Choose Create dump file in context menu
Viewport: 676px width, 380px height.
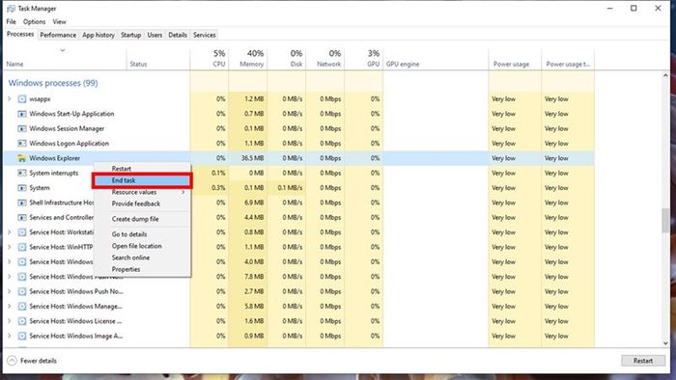tap(135, 219)
